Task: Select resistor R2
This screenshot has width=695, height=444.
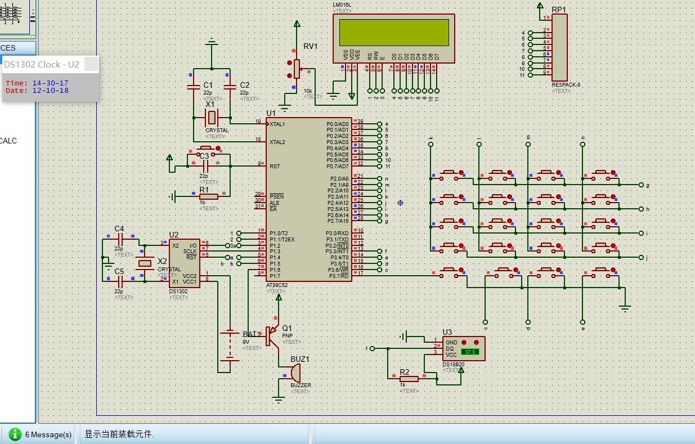Action: (x=409, y=379)
